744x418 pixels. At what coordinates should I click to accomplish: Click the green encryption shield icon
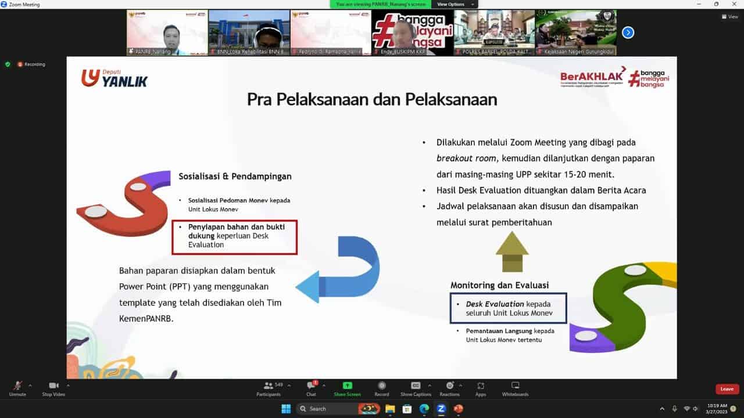pyautogui.click(x=8, y=64)
